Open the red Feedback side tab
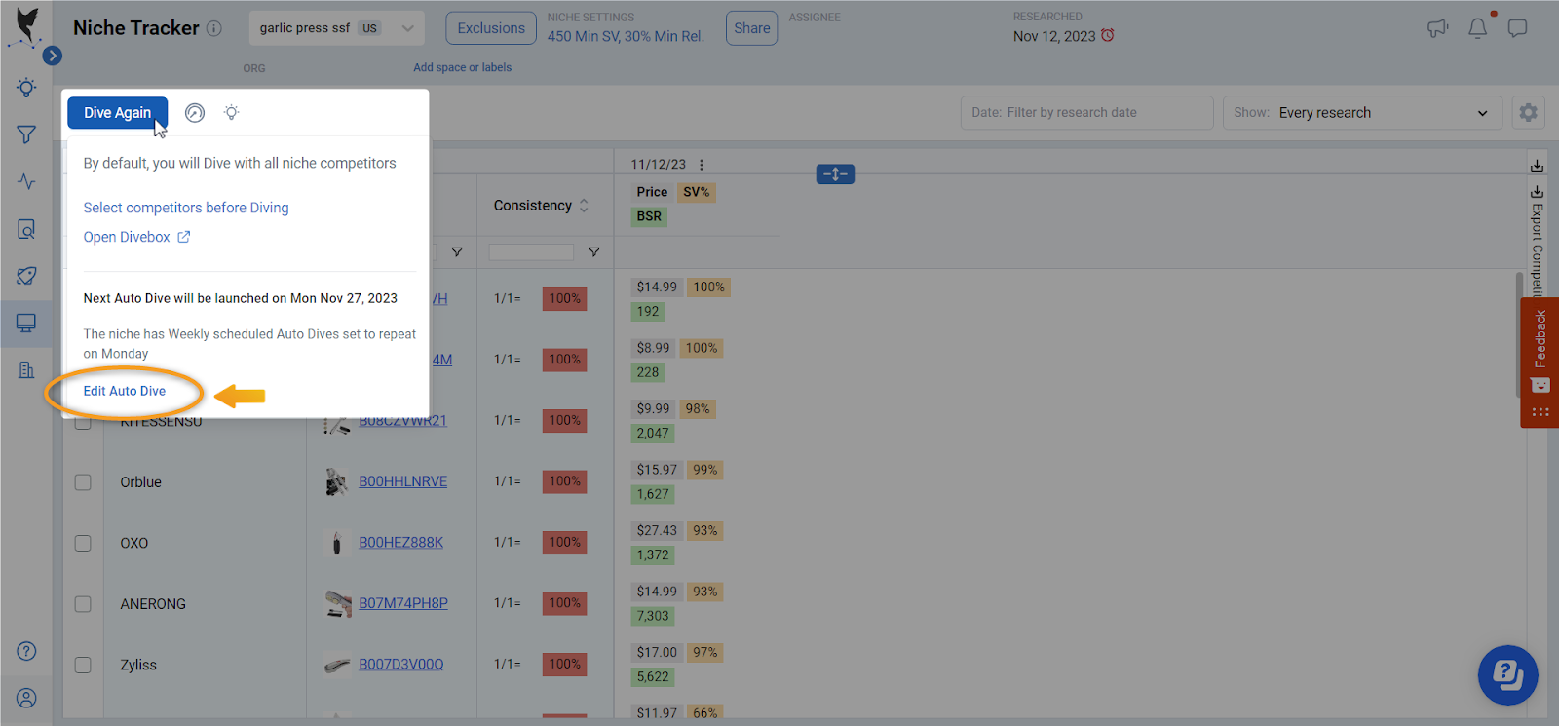Screen dimensions: 1559x726 pos(1540,363)
